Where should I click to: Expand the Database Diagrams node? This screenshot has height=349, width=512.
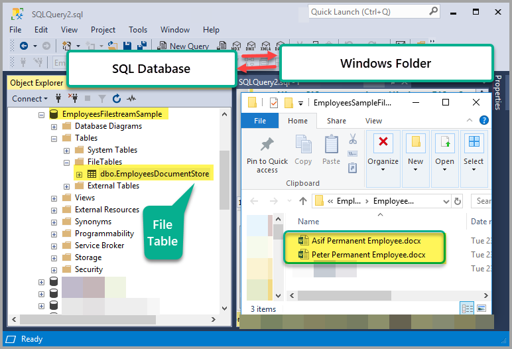click(x=54, y=127)
